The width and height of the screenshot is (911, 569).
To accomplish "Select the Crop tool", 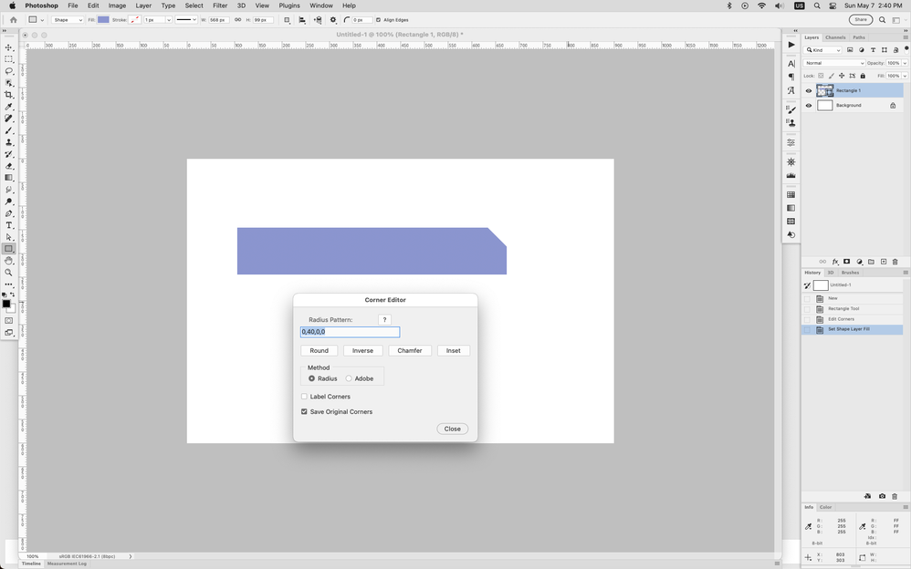I will tap(9, 92).
